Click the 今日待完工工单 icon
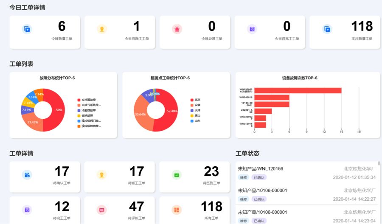 coord(252,29)
